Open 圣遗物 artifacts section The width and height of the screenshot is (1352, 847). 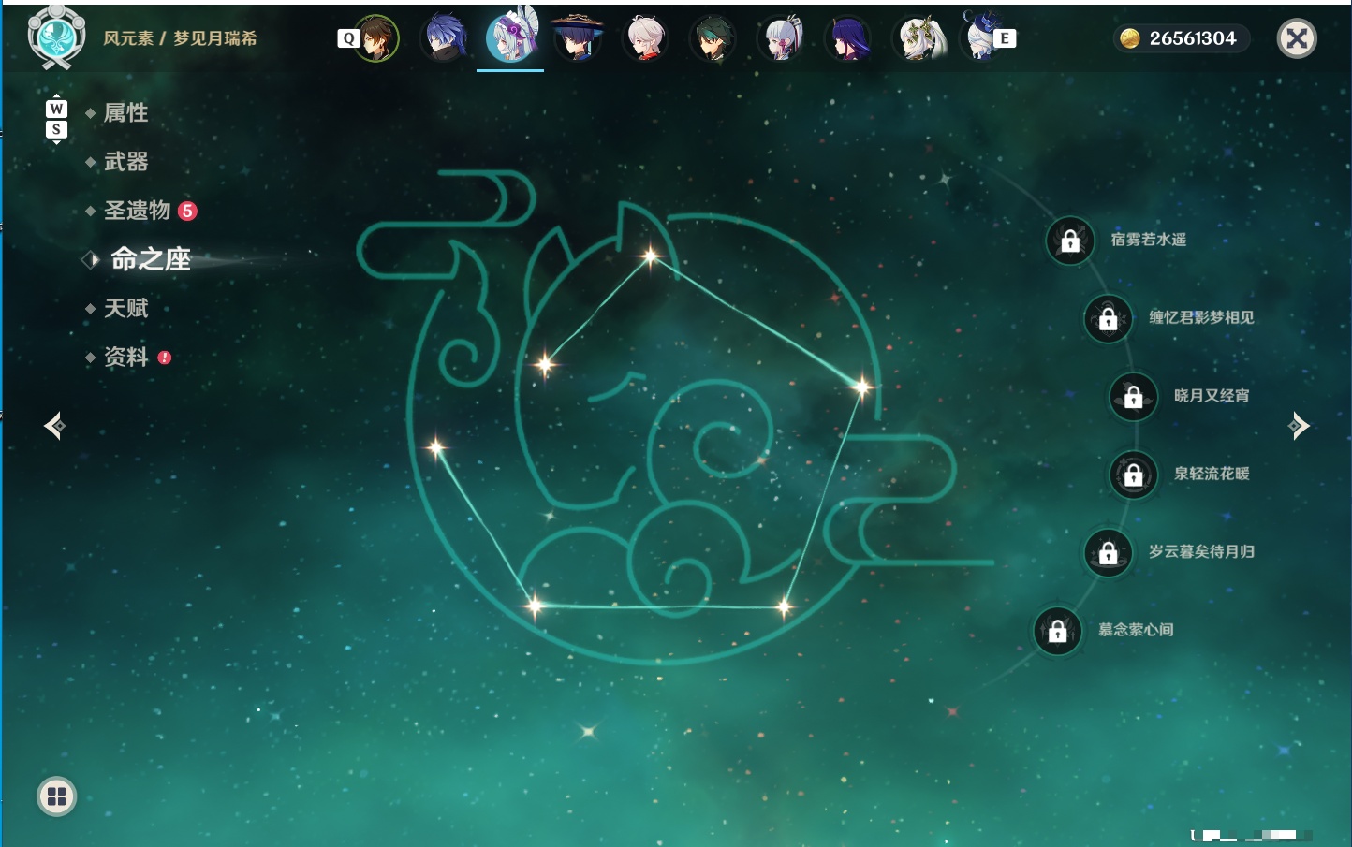(x=137, y=211)
